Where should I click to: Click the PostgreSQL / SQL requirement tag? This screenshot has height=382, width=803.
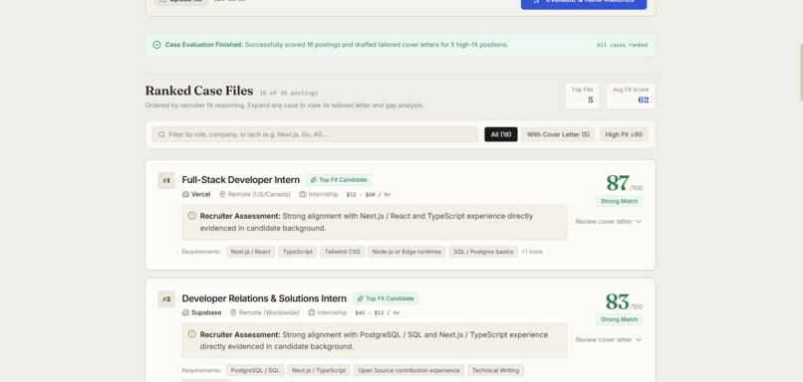click(x=255, y=370)
